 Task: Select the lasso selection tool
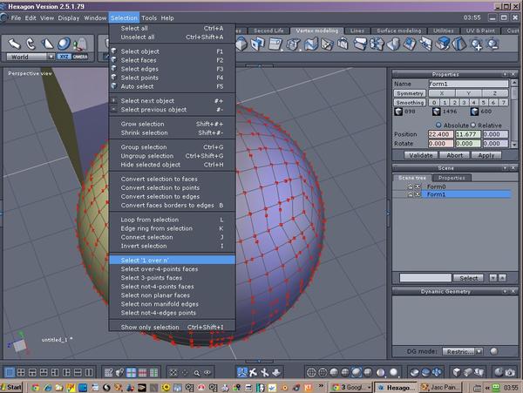coord(31,44)
